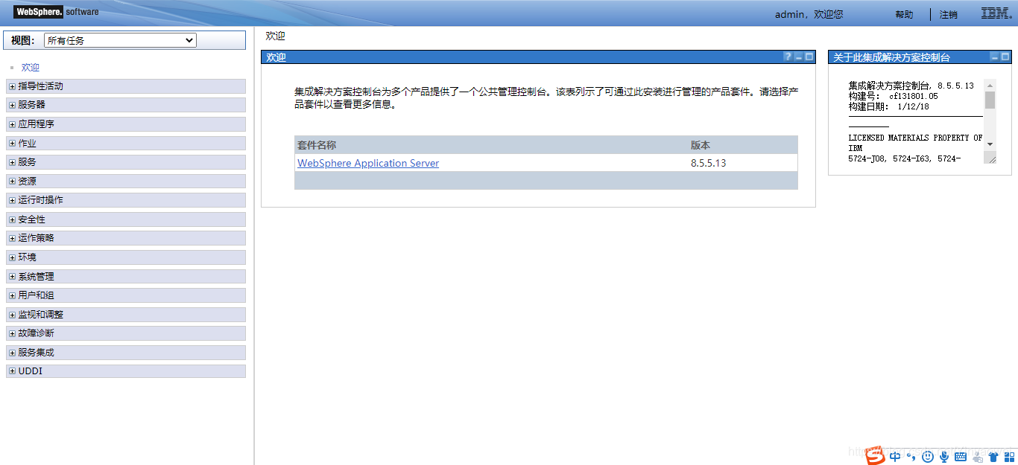Click the 8.5.5.13 version cell
This screenshot has width=1018, height=465.
tap(708, 163)
